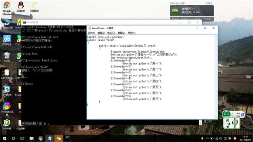
Task: Open File Explorer from the taskbar
Action: click(31, 138)
